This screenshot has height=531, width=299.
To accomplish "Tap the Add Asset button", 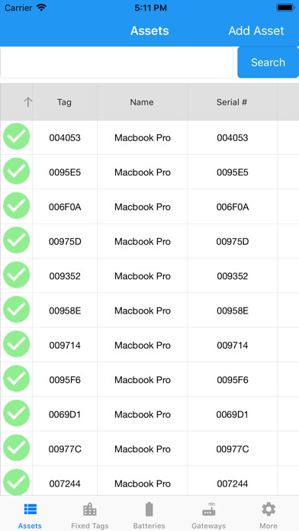I will click(x=256, y=31).
